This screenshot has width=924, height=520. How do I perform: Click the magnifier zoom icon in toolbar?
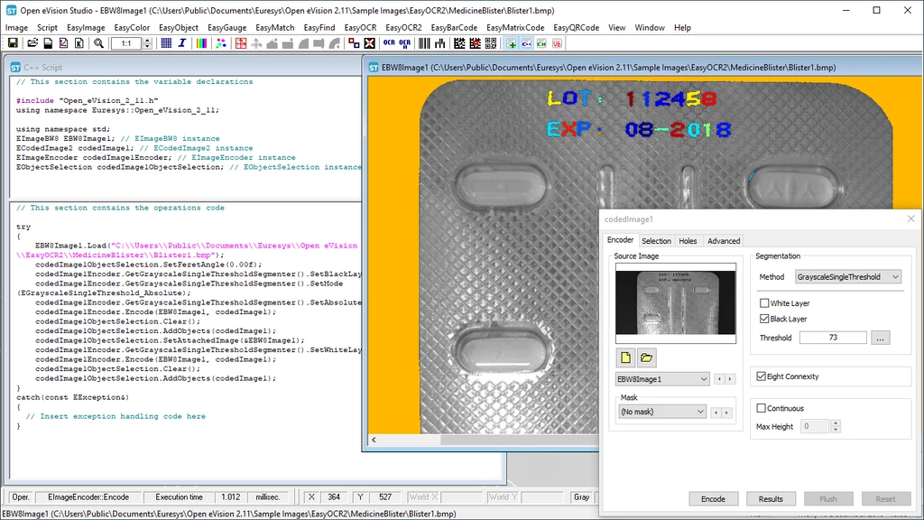coord(98,43)
